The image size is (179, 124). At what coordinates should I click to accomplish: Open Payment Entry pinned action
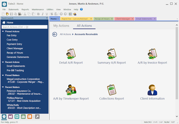(x=14, y=44)
